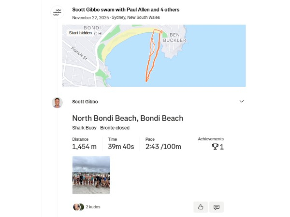Open the group beach photo thumbnail

pos(91,175)
